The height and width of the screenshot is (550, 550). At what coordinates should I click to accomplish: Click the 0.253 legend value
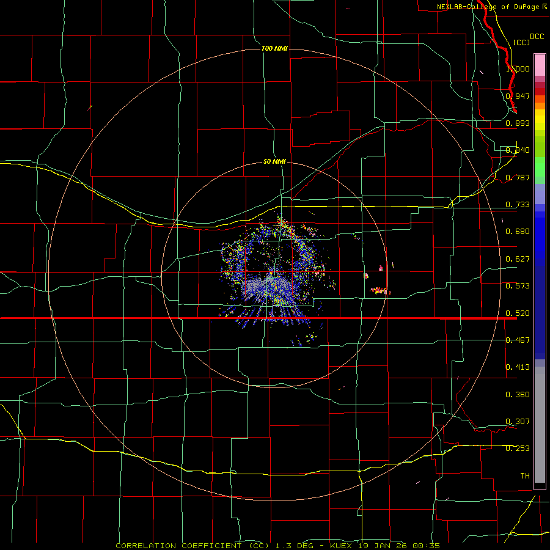pos(518,449)
